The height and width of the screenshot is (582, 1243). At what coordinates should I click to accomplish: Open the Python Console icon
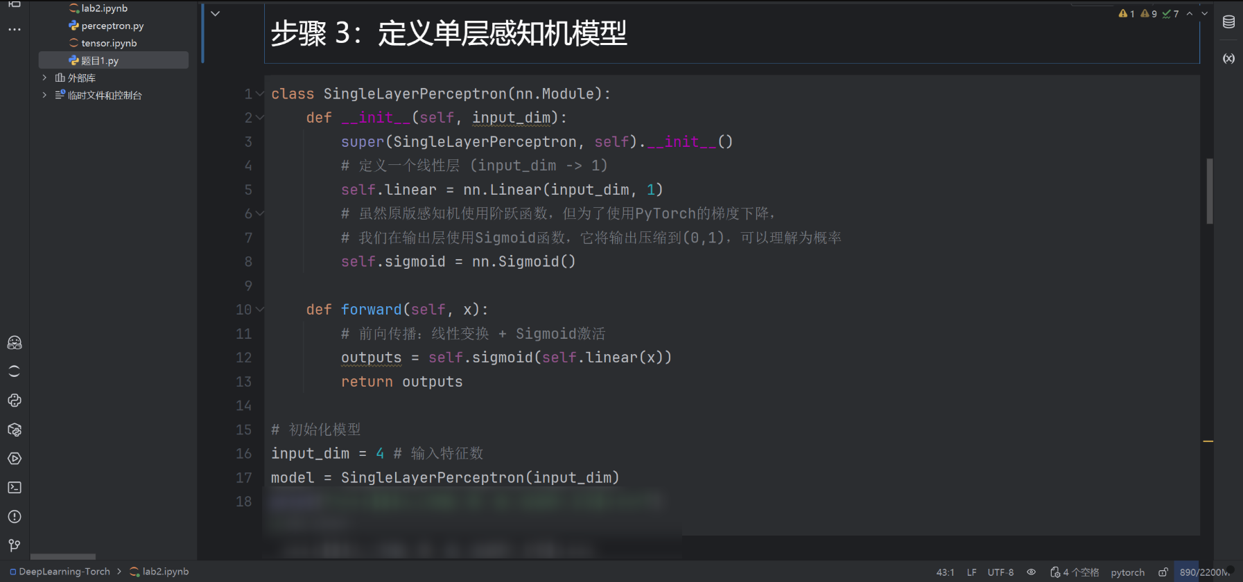point(15,400)
